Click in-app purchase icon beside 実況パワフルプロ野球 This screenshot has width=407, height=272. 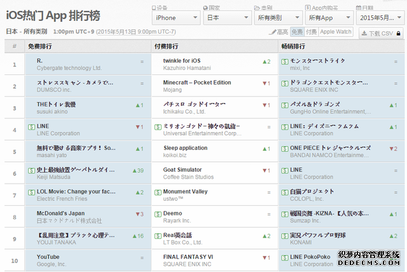pyautogui.click(x=285, y=236)
